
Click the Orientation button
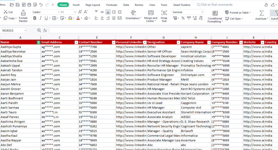(133, 15)
